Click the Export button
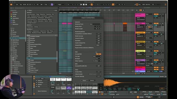The height and width of the screenshot is (99, 177). point(84,81)
